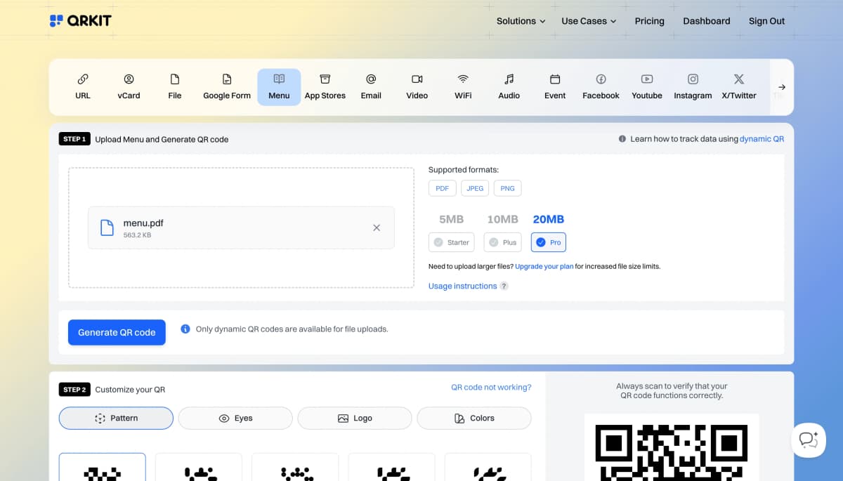Screen dimensions: 843x481
Task: Choose the fifth pattern style thumbnail
Action: [x=488, y=467]
